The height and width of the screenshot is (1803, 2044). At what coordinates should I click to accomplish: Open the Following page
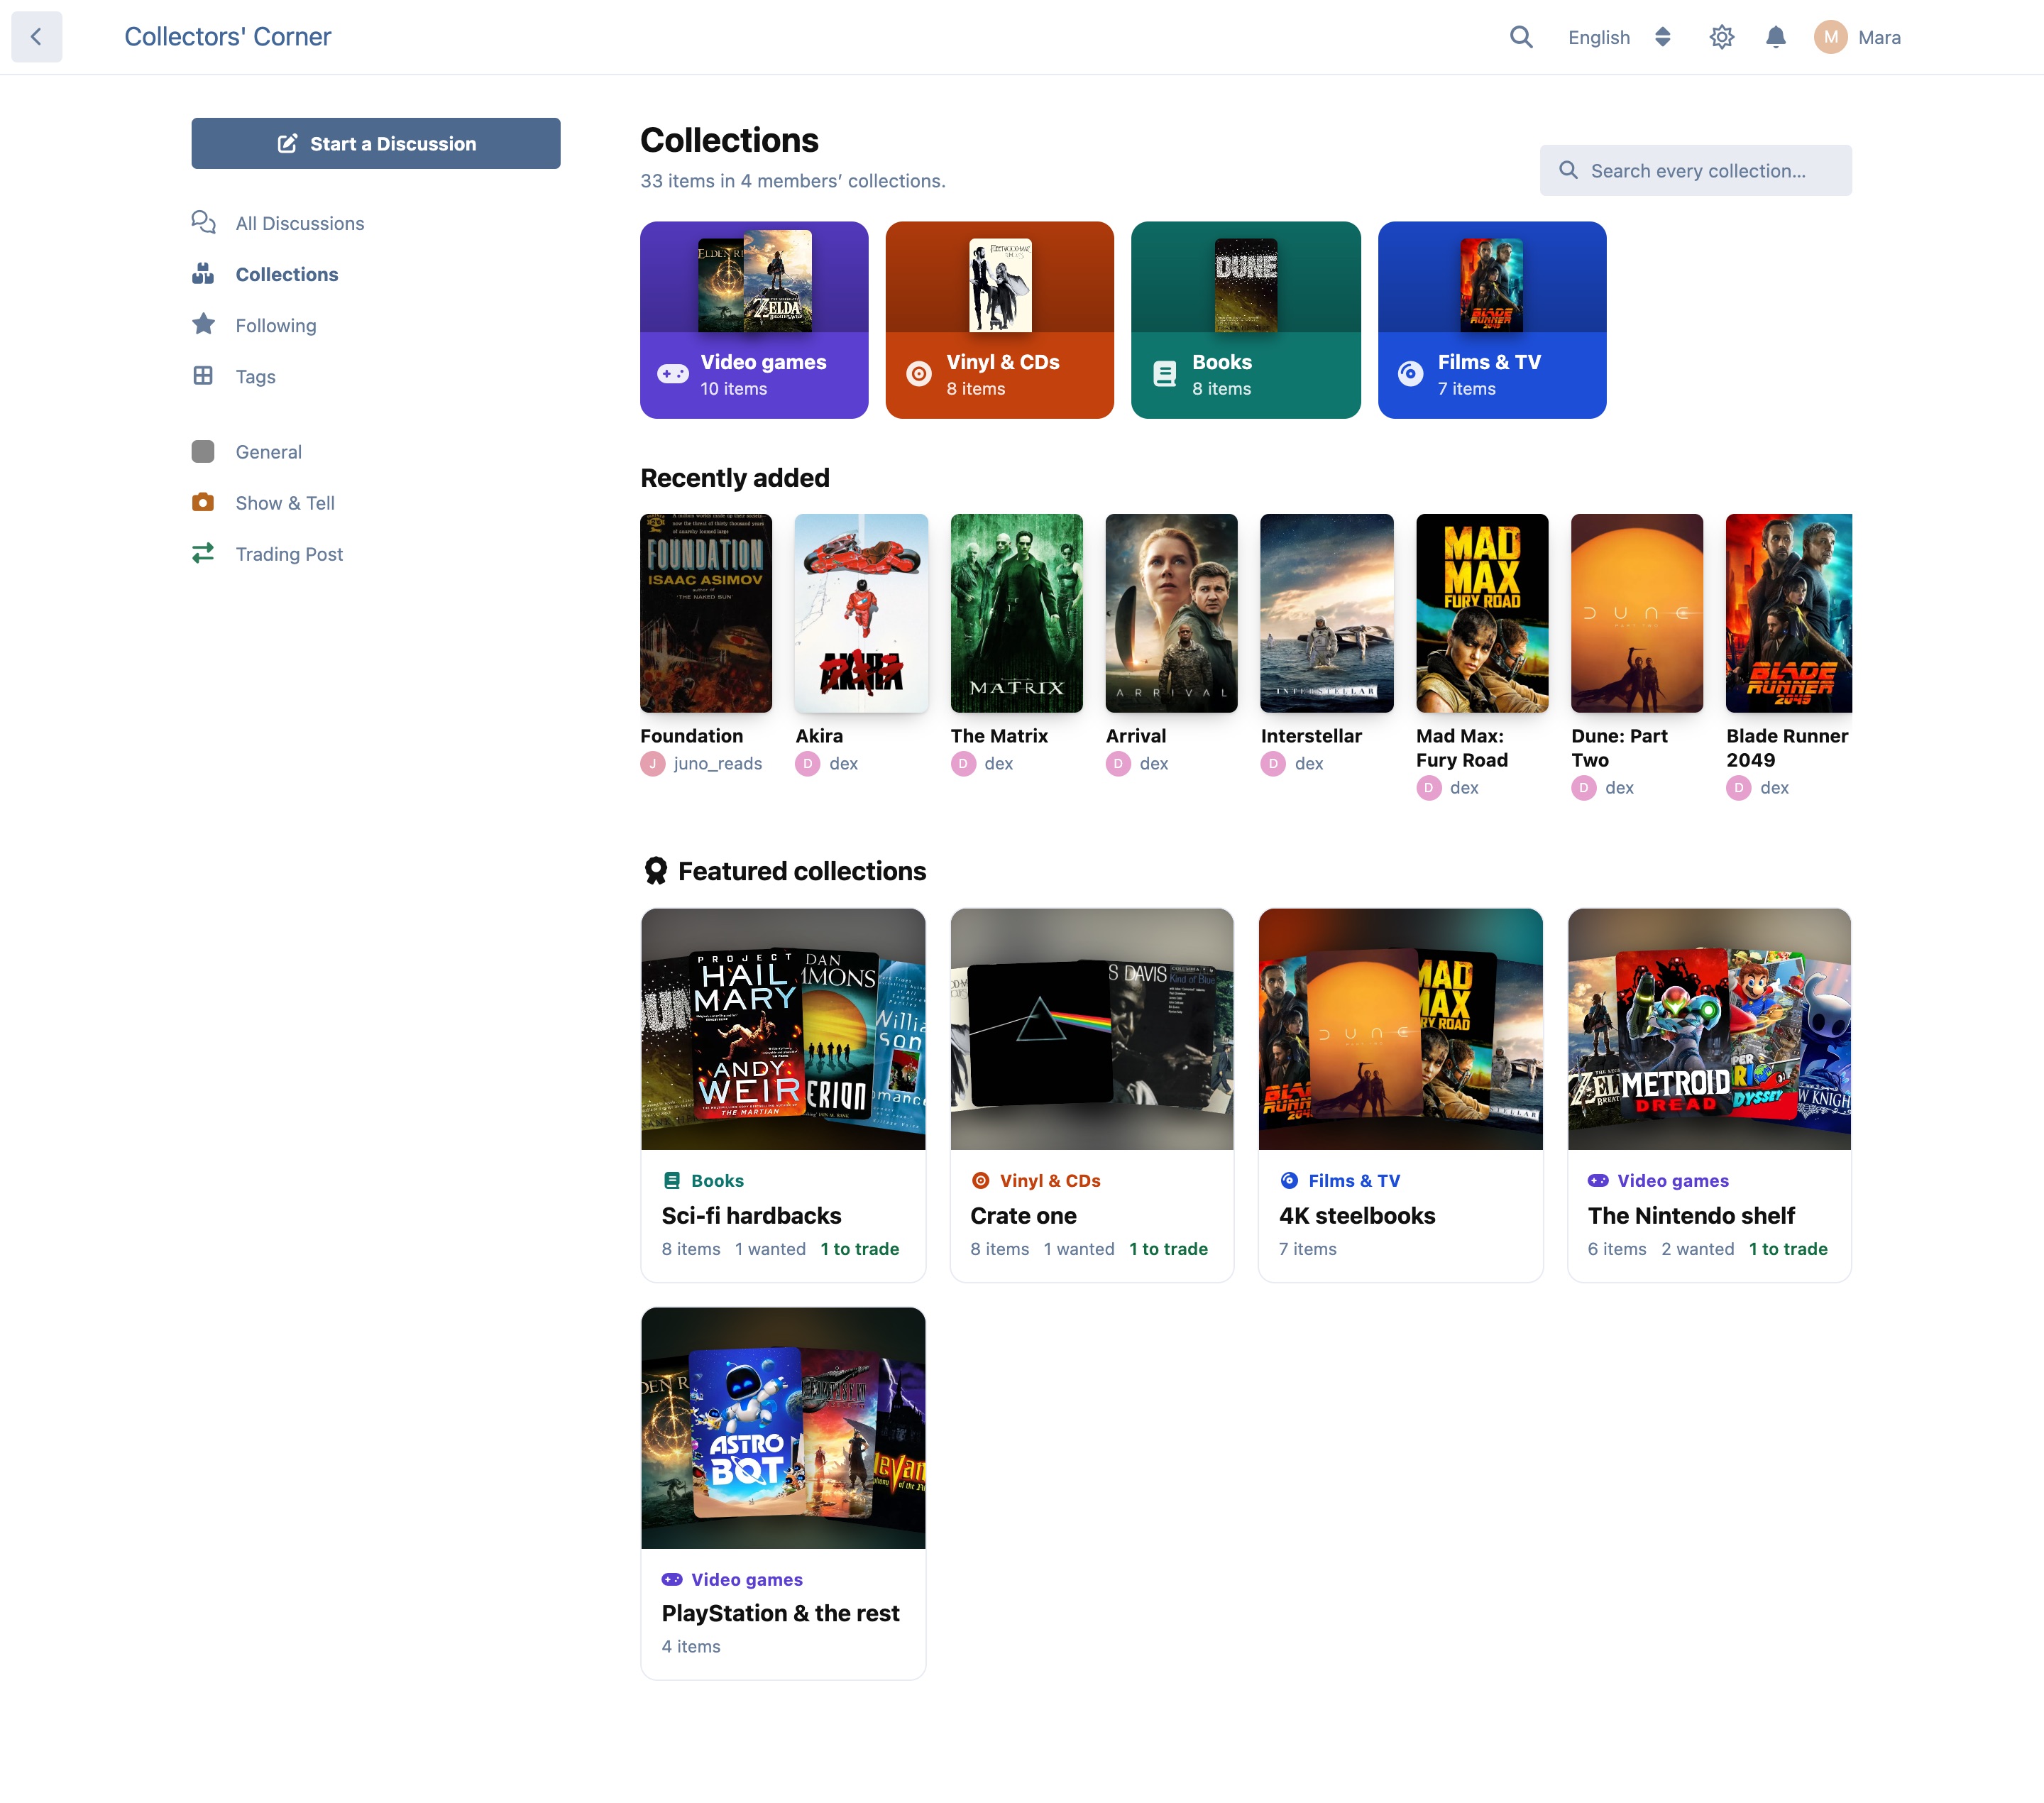(276, 325)
